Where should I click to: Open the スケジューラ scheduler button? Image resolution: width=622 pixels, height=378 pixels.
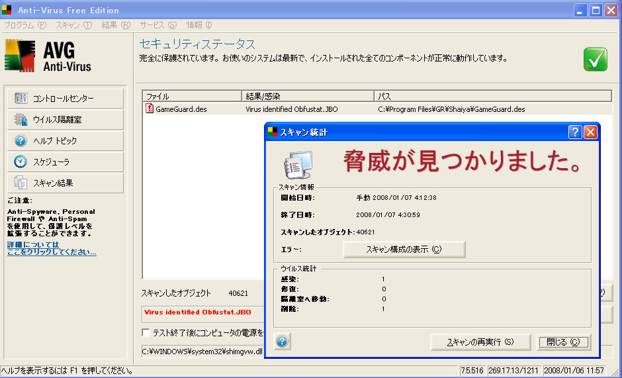tap(66, 162)
